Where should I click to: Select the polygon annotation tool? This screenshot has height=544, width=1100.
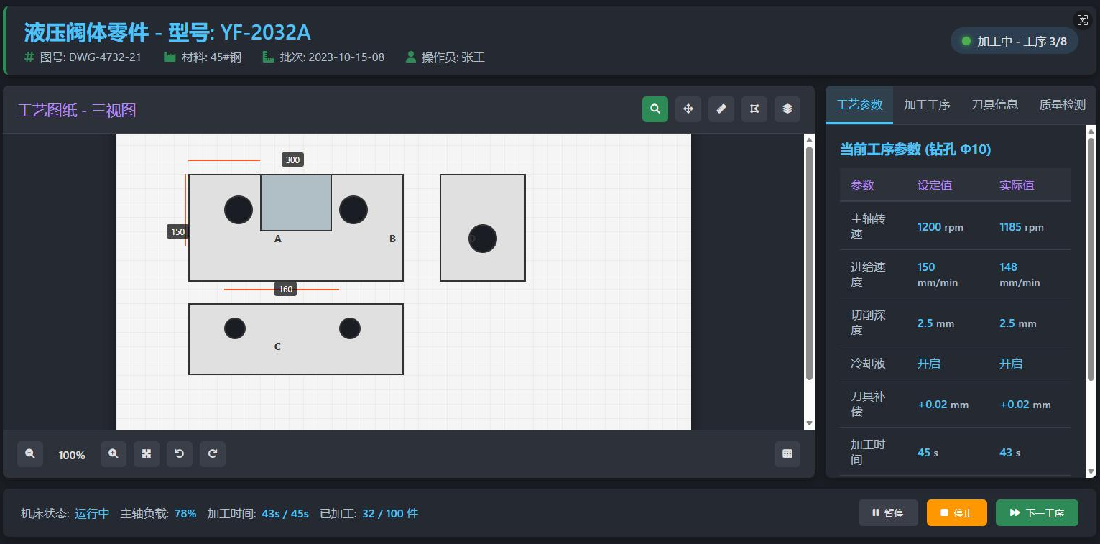click(754, 109)
